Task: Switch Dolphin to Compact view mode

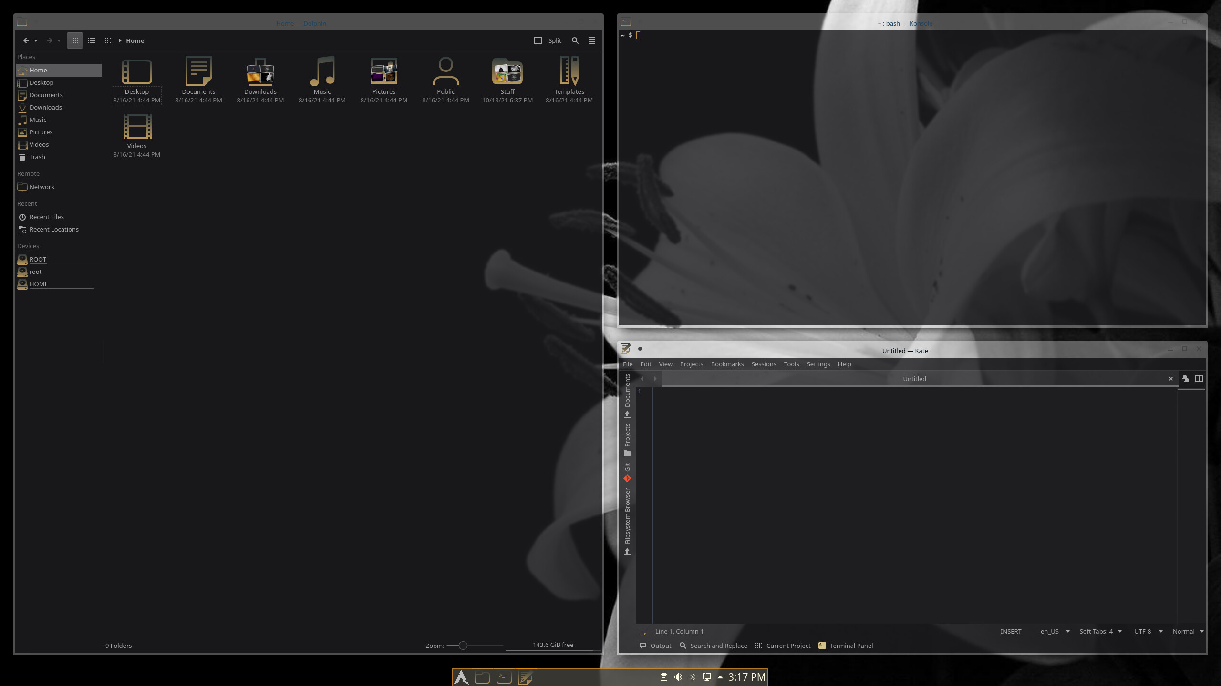Action: pyautogui.click(x=92, y=40)
